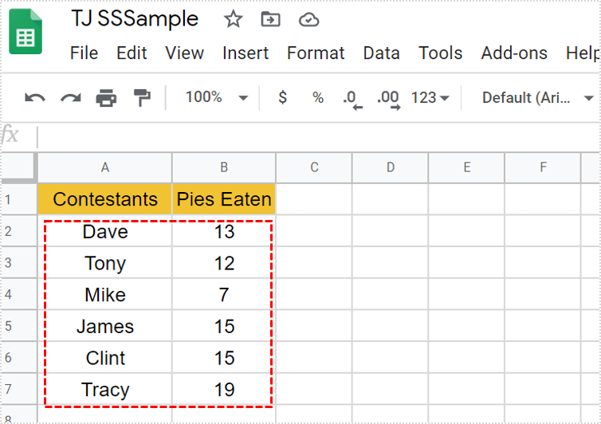Click into the formula bar
Viewport: 601px width, 424px height.
coord(319,136)
